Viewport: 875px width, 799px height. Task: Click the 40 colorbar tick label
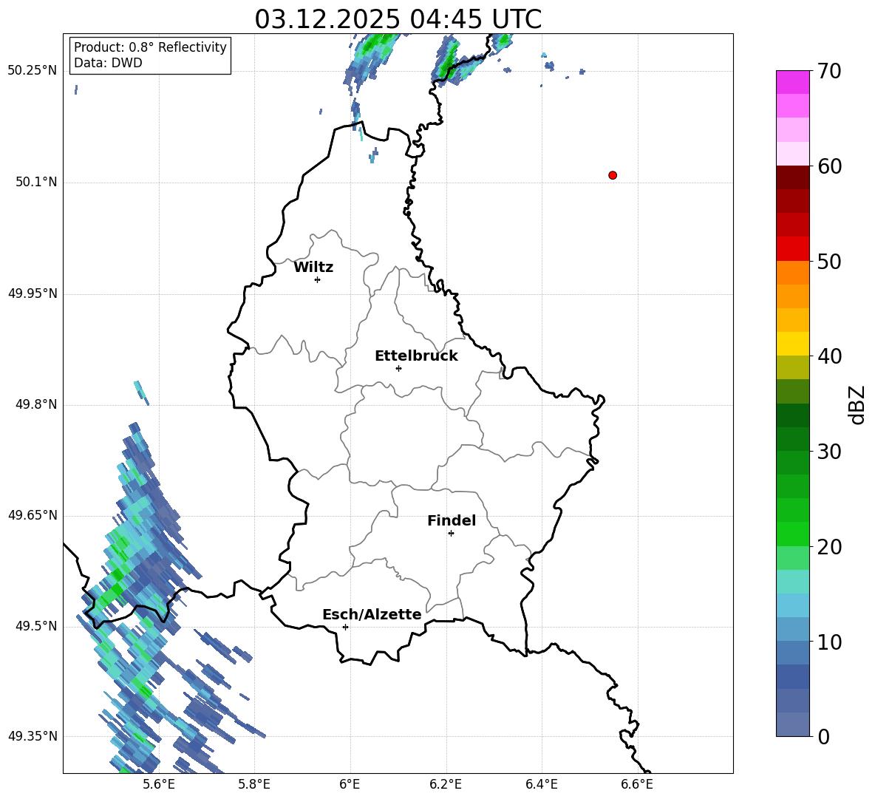click(x=829, y=356)
